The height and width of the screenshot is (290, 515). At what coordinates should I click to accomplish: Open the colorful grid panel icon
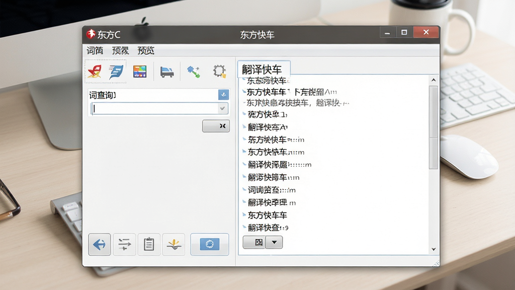[x=140, y=71]
